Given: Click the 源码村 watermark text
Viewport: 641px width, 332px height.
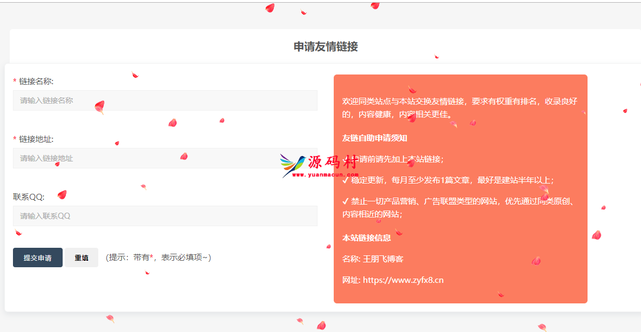Looking at the screenshot, I should click(332, 162).
